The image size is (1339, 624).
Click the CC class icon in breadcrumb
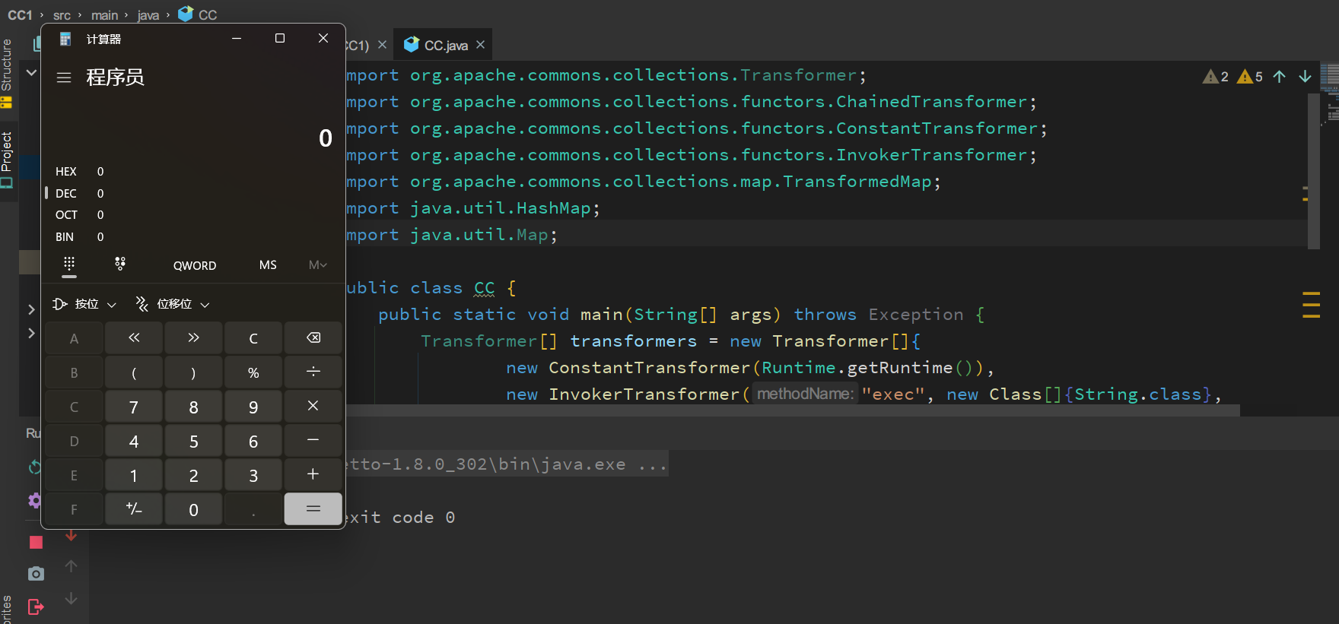186,14
